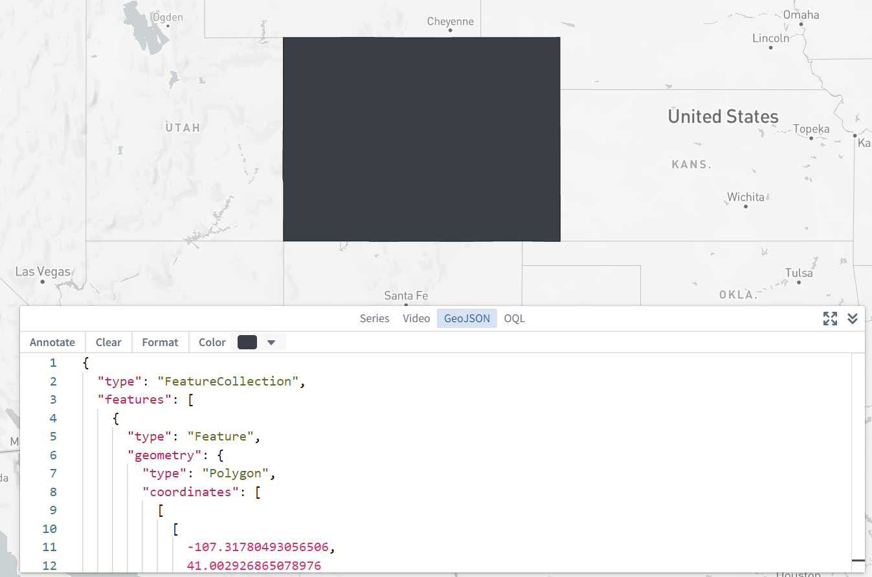The image size is (872, 577).
Task: Switch to the Series tab
Action: point(375,318)
